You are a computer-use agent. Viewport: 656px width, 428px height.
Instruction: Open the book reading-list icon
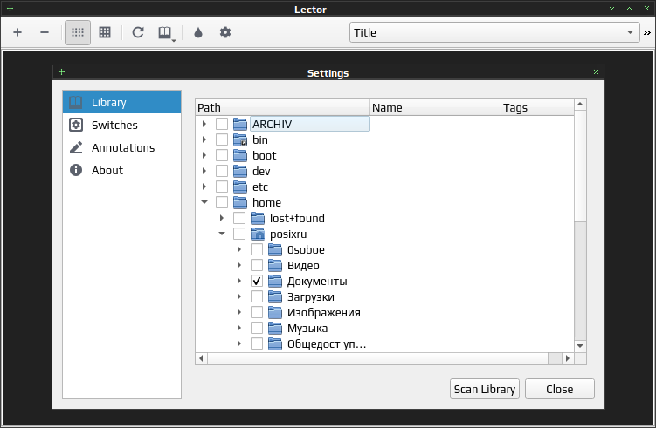click(166, 32)
